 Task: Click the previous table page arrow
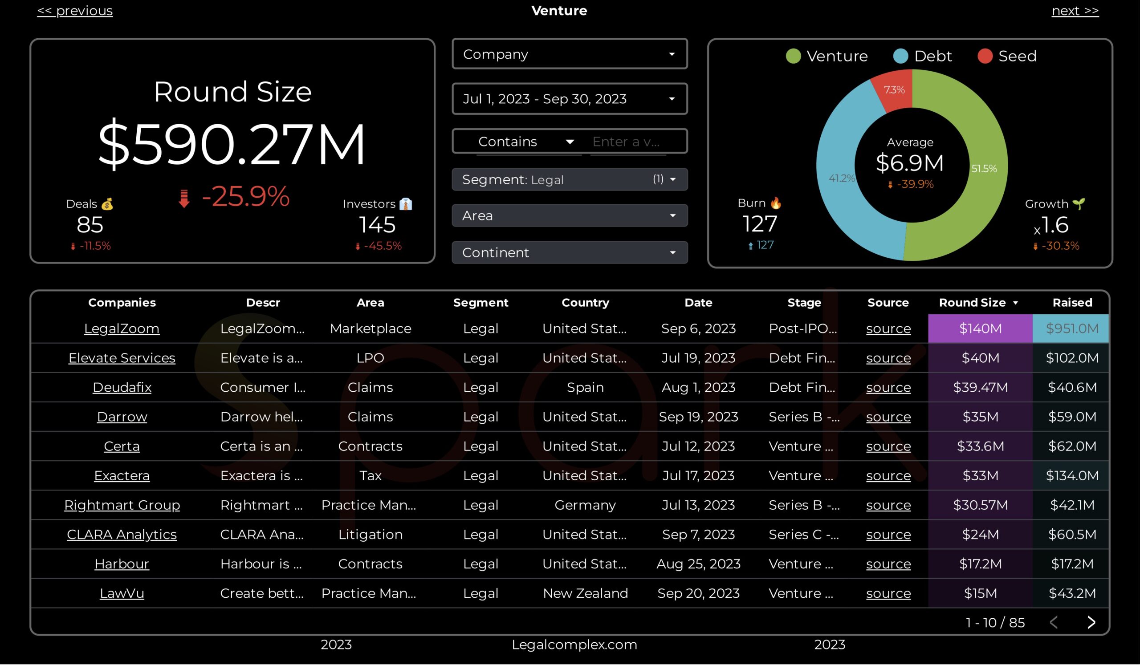point(1054,623)
